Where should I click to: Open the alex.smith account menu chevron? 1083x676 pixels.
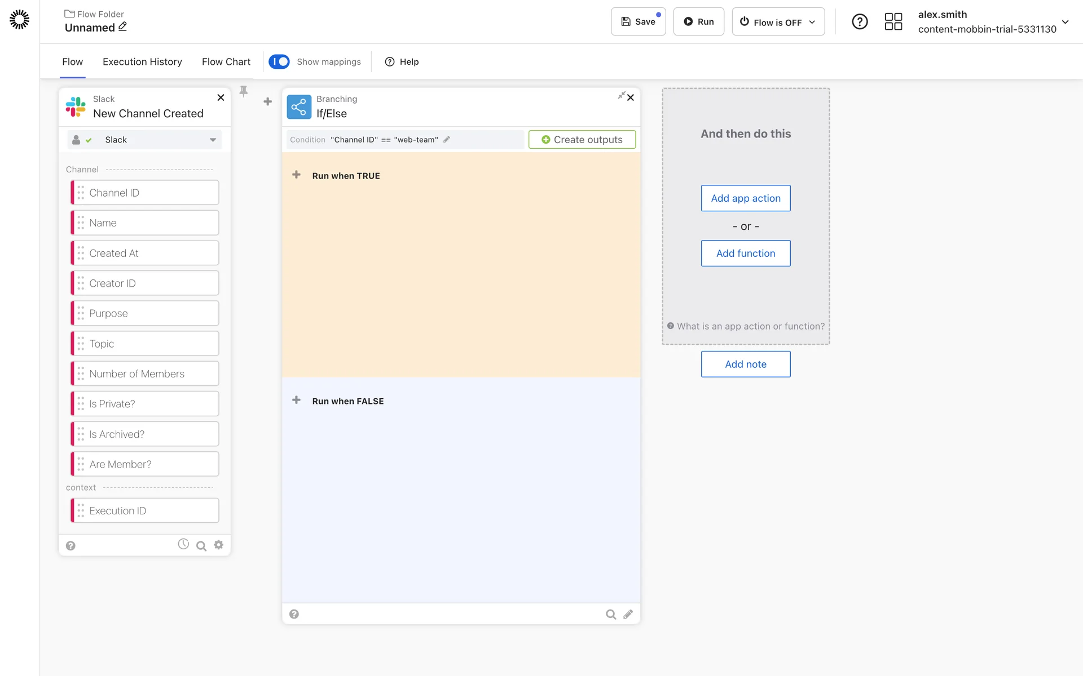coord(1065,22)
